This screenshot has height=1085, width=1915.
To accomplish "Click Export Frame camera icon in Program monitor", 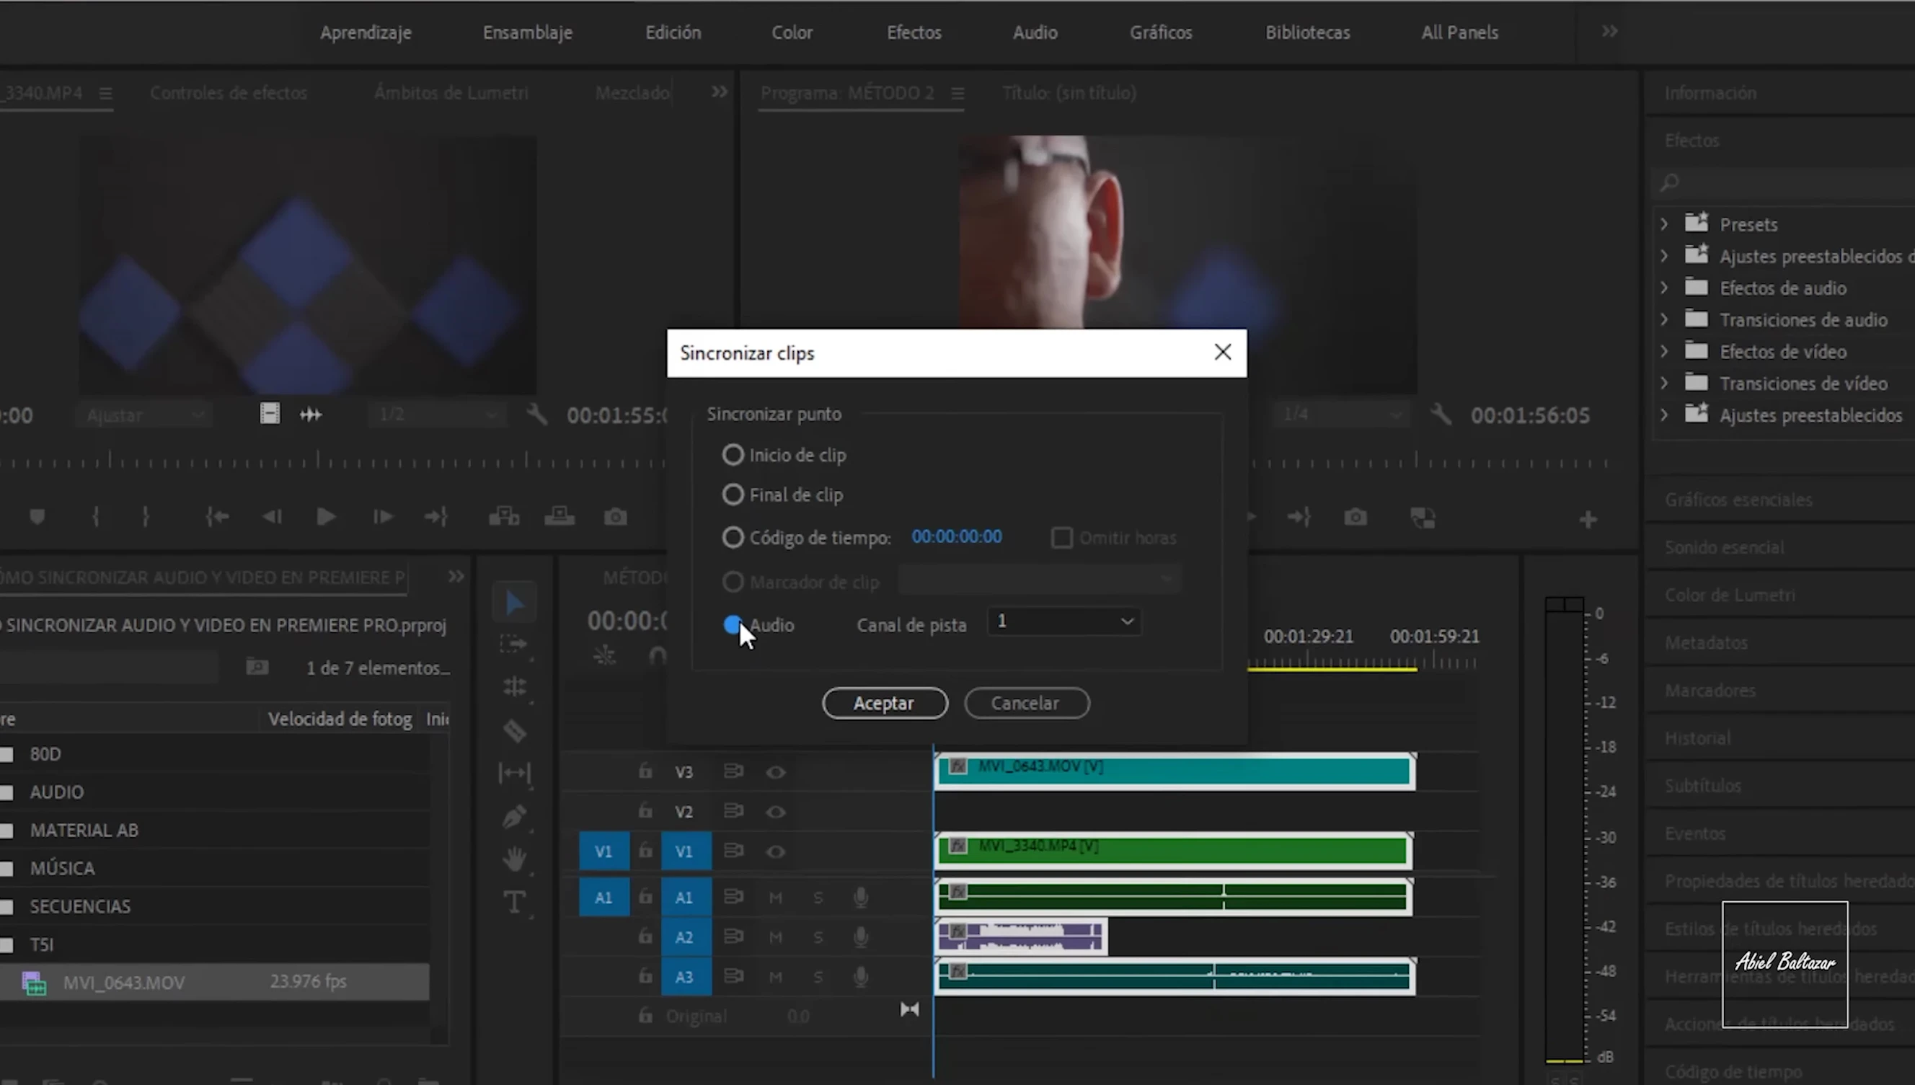I will (x=1355, y=517).
